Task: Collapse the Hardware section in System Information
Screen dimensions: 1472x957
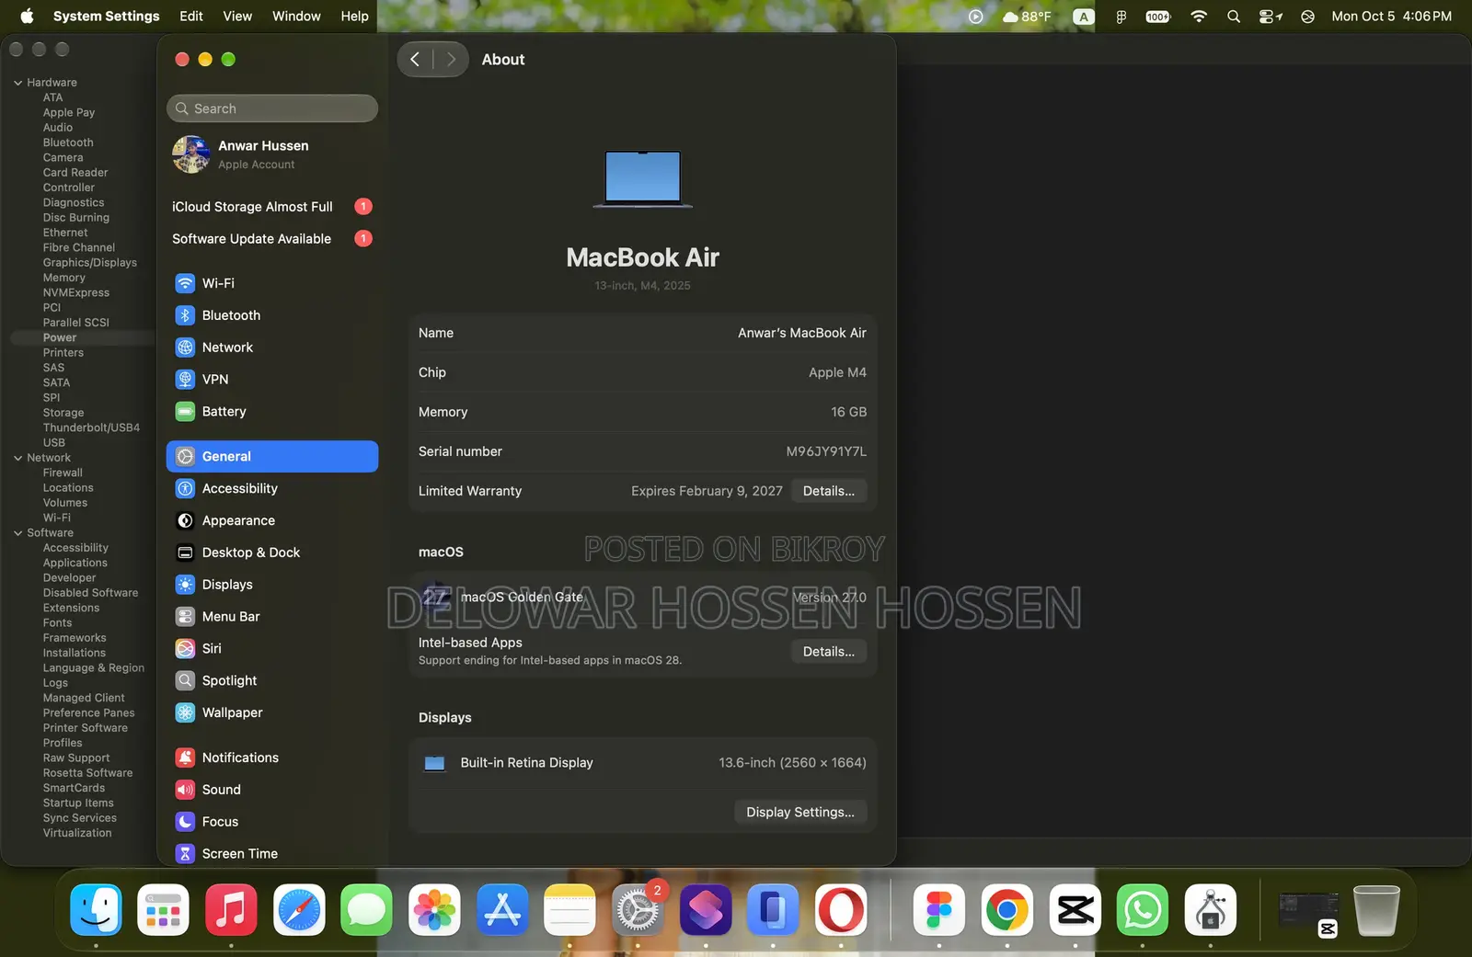Action: [x=17, y=83]
